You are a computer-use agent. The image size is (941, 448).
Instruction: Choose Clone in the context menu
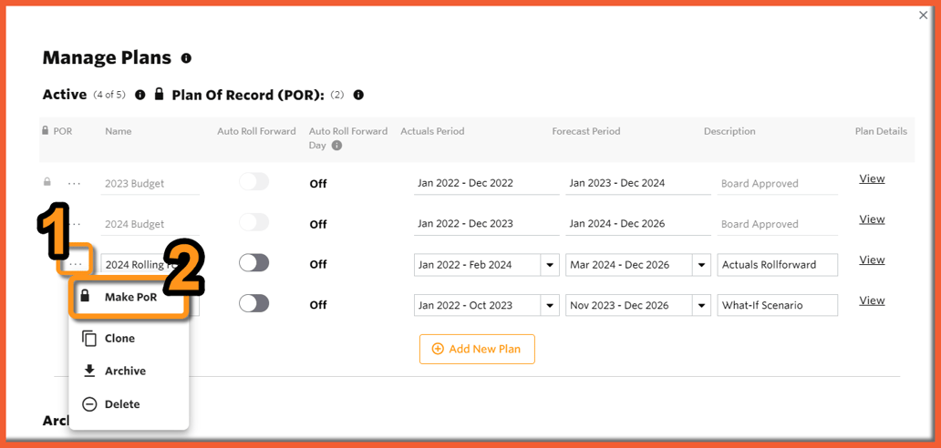pos(119,338)
